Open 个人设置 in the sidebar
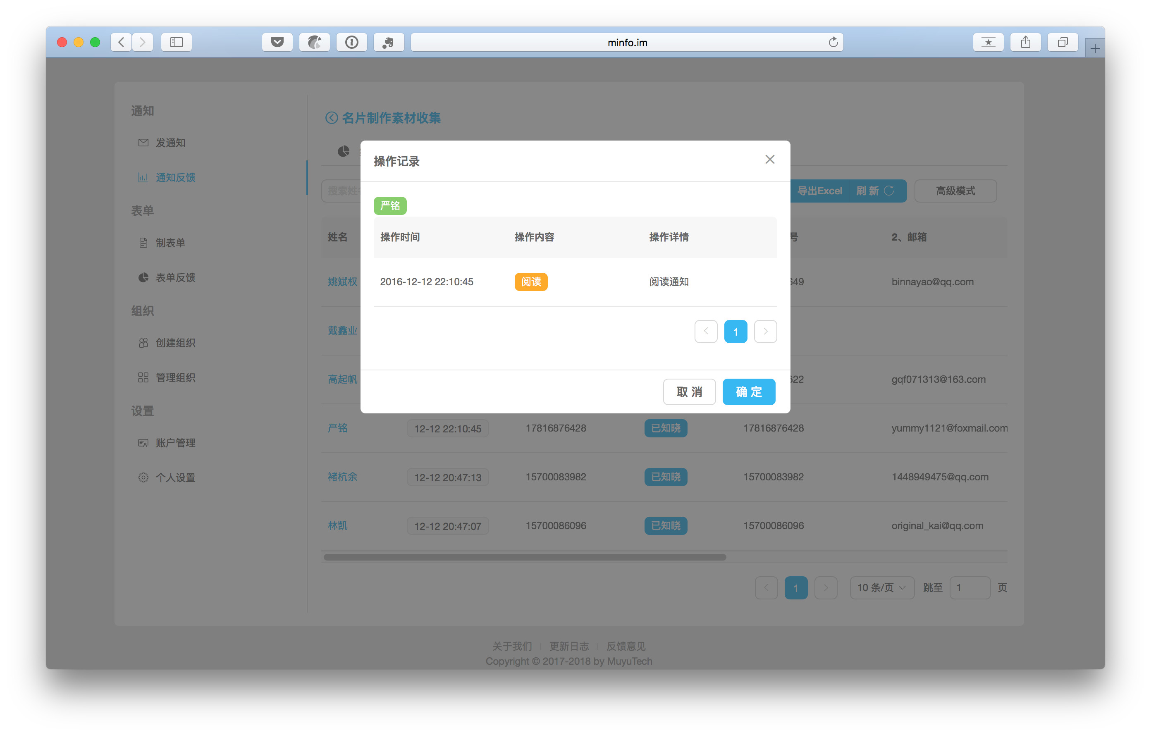The width and height of the screenshot is (1151, 735). (175, 477)
